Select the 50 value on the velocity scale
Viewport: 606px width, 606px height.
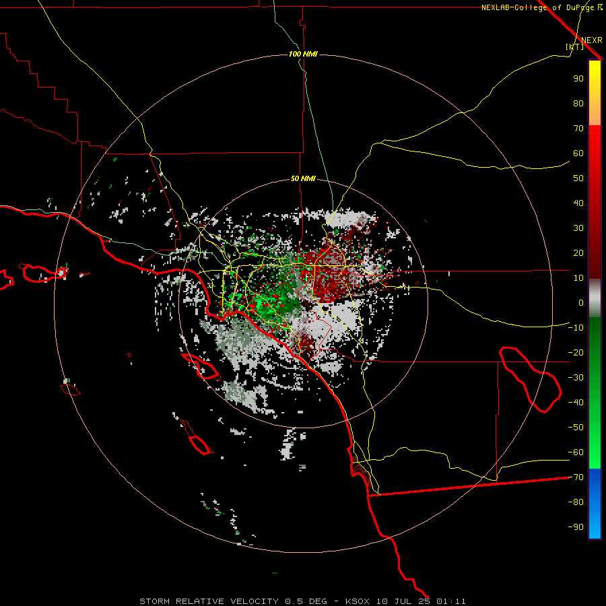[x=578, y=178]
